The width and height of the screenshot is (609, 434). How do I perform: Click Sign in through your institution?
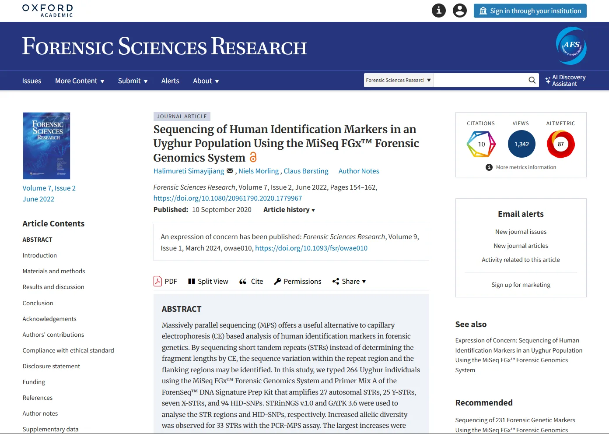(x=530, y=11)
